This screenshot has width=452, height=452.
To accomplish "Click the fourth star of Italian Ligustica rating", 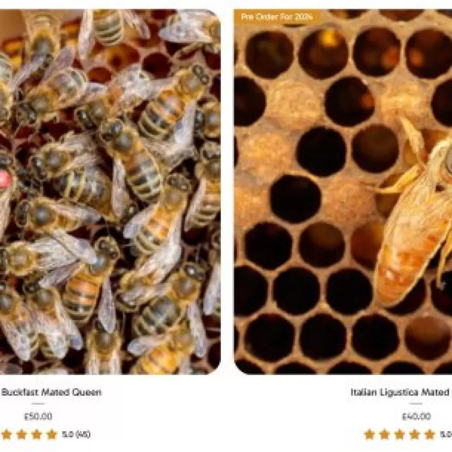I will pos(414,434).
